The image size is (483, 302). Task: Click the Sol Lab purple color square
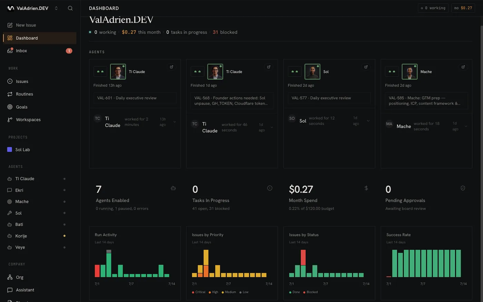click(10, 149)
